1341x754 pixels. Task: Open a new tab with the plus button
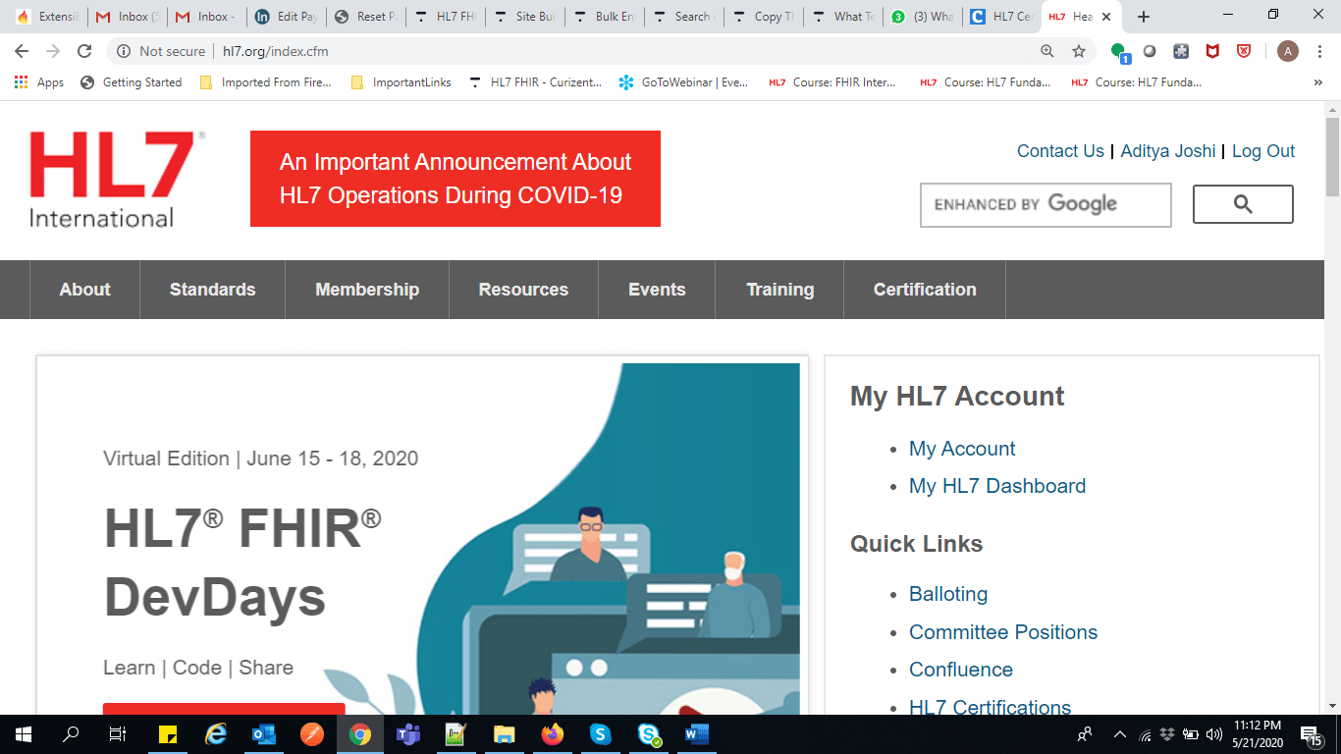click(x=1144, y=17)
